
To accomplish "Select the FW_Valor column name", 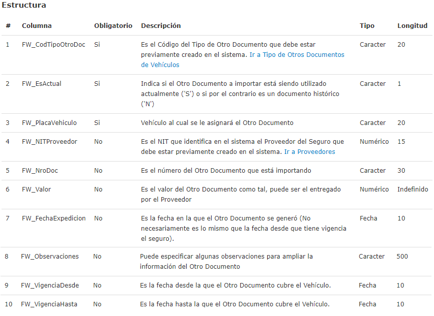I will click(36, 189).
